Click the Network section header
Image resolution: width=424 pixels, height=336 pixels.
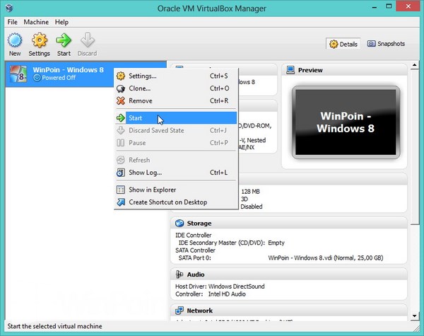pos(288,311)
